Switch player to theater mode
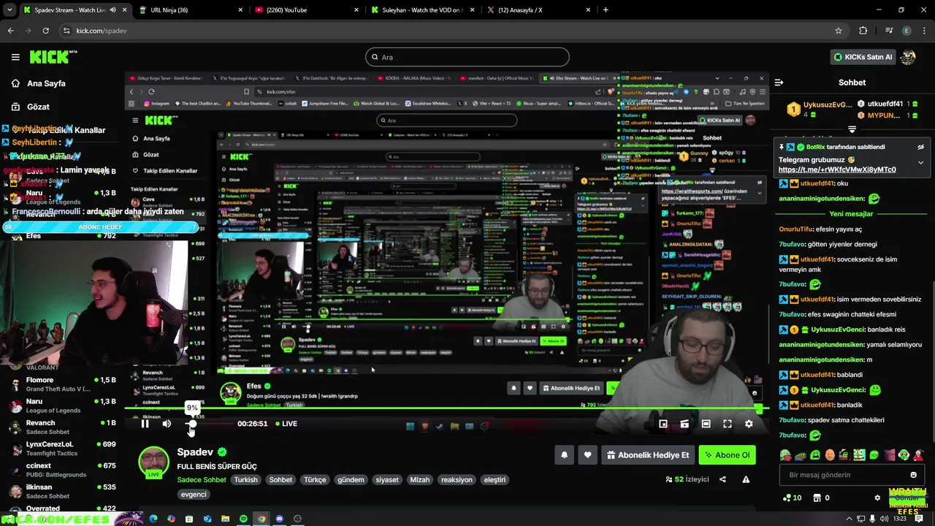Viewport: 935px width, 526px height. coord(706,424)
